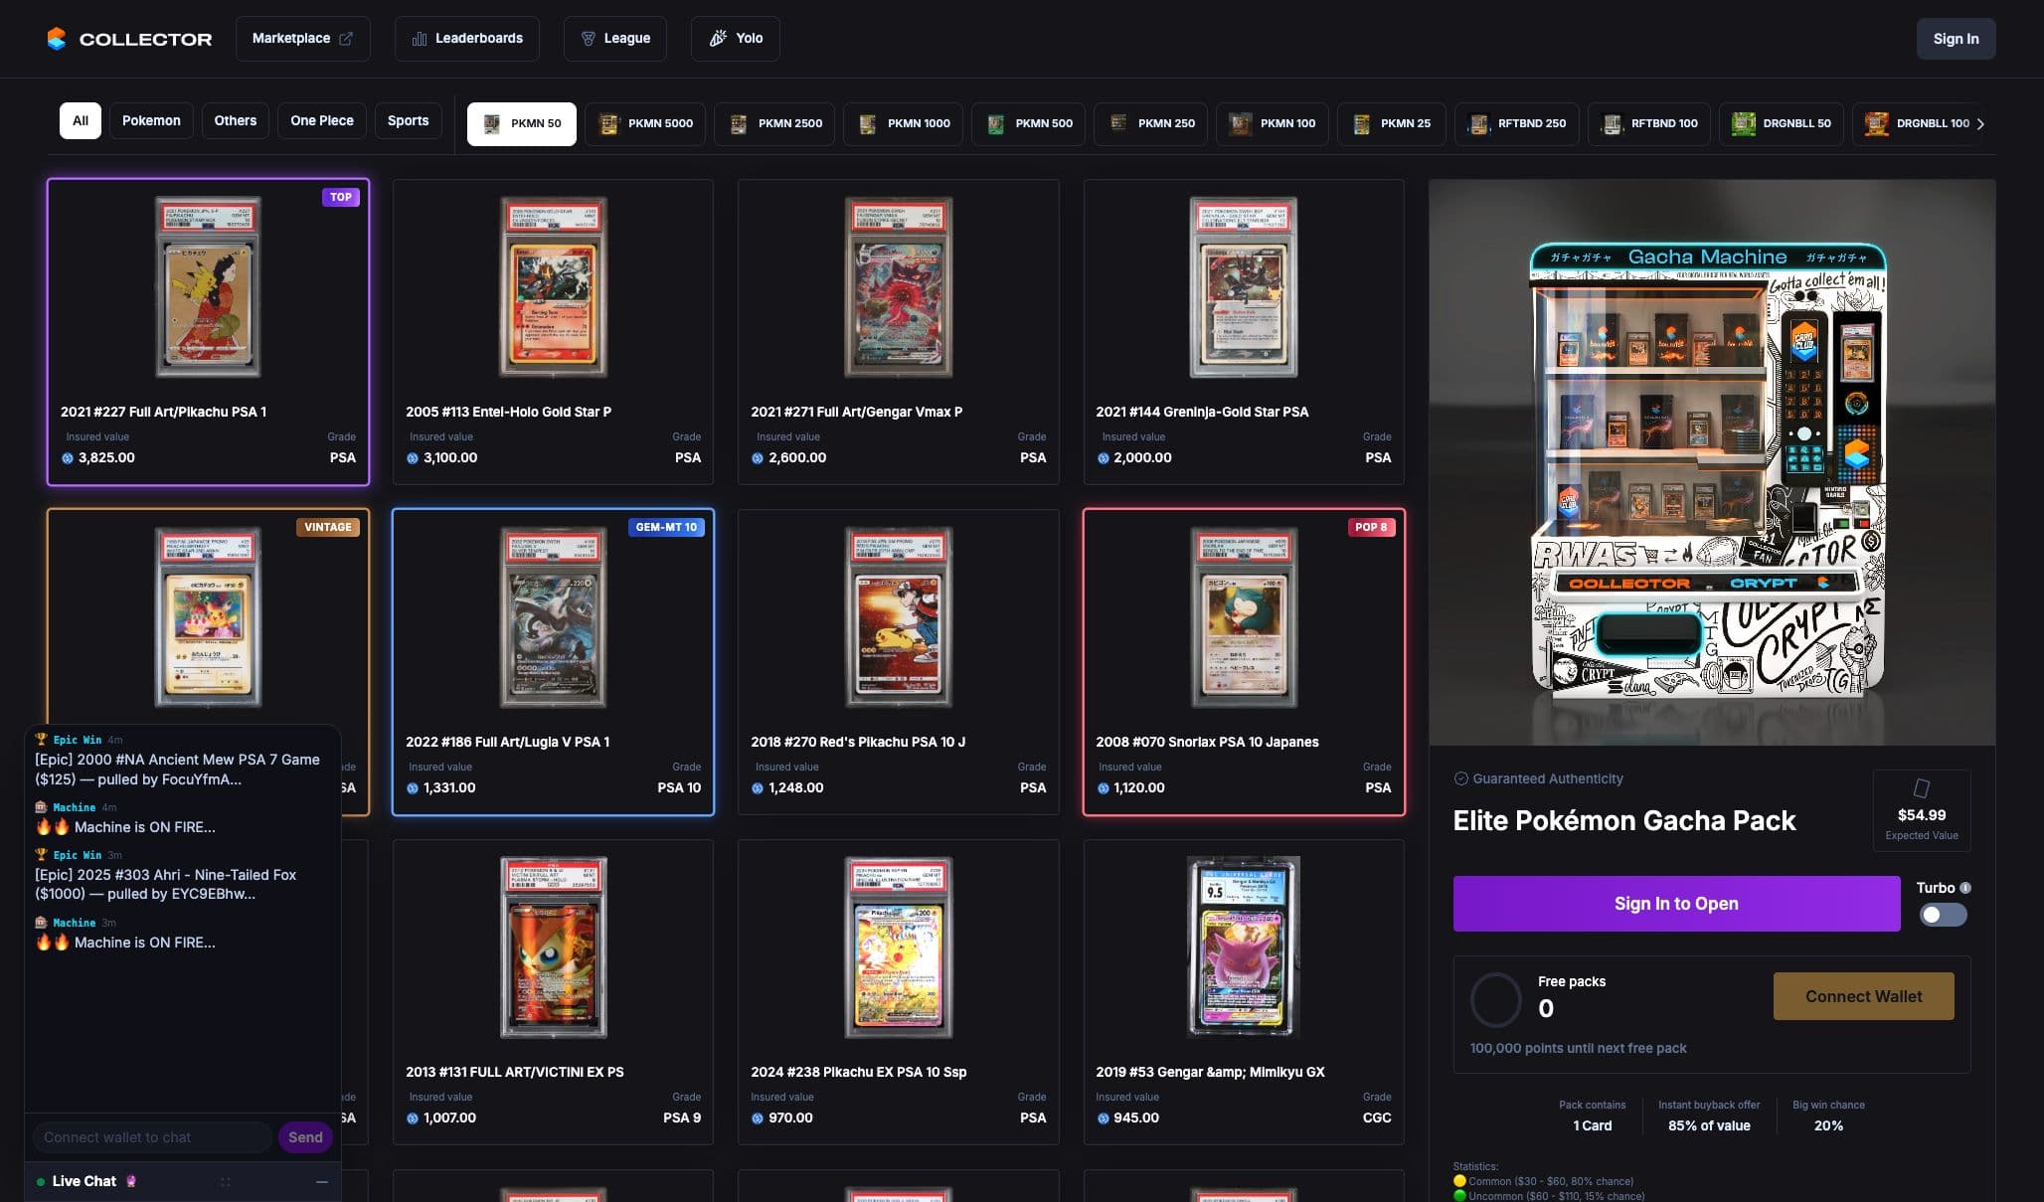Select DRGNBLL 50 pack

point(1782,123)
